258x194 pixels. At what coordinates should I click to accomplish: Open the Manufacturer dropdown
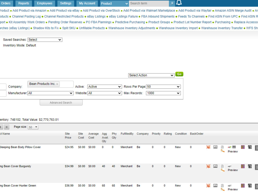coord(50,93)
